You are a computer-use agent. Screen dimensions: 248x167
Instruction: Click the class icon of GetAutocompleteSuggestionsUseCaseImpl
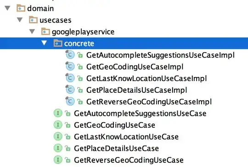70,54
